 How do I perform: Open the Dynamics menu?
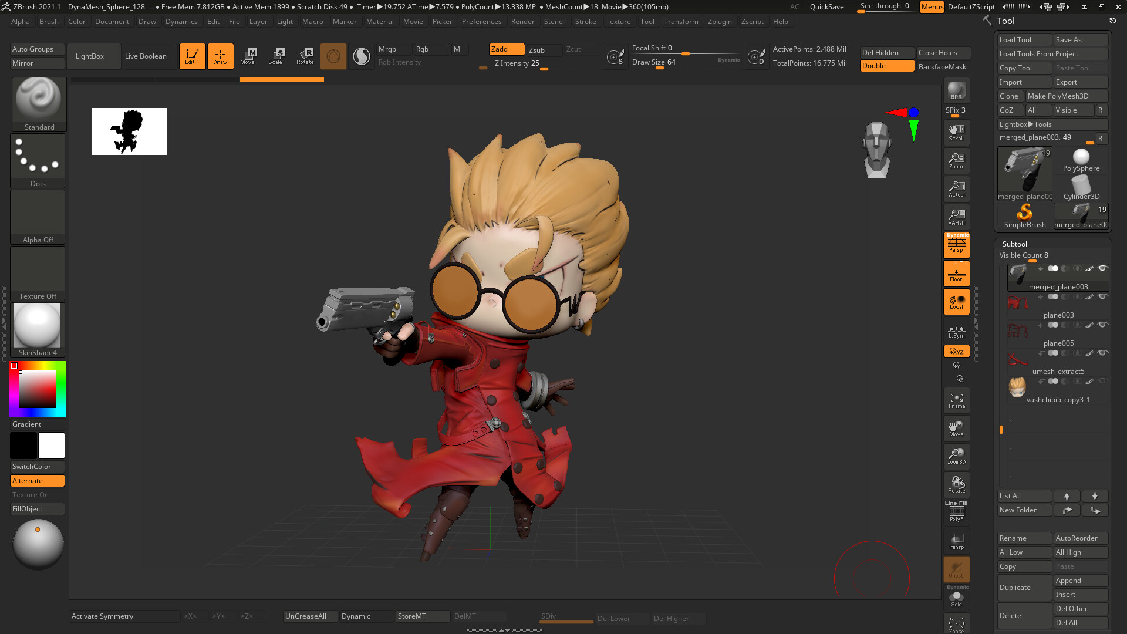click(x=181, y=22)
